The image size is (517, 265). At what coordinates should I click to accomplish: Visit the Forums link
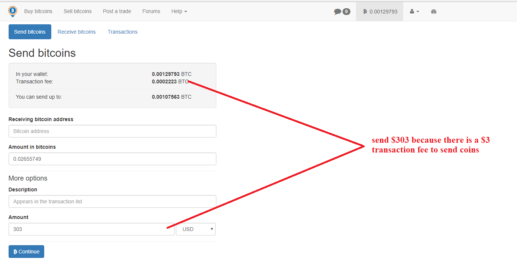pos(151,12)
